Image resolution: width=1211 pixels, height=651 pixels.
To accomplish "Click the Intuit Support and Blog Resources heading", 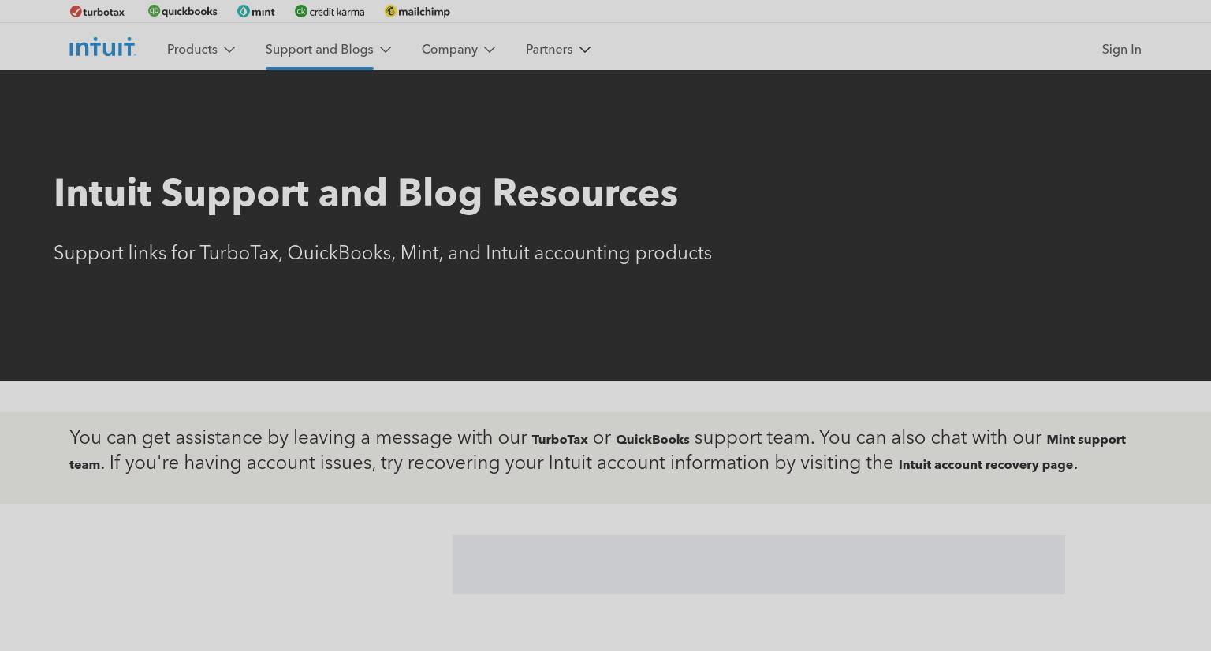I will click(x=366, y=193).
